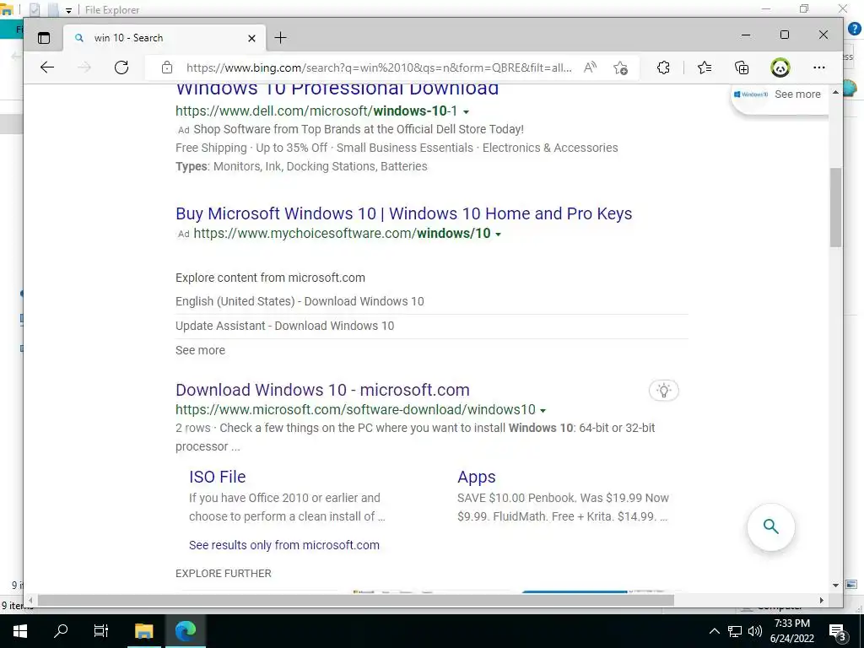864x648 pixels.
Task: Click the Edge icon on taskbar
Action: pos(186,631)
